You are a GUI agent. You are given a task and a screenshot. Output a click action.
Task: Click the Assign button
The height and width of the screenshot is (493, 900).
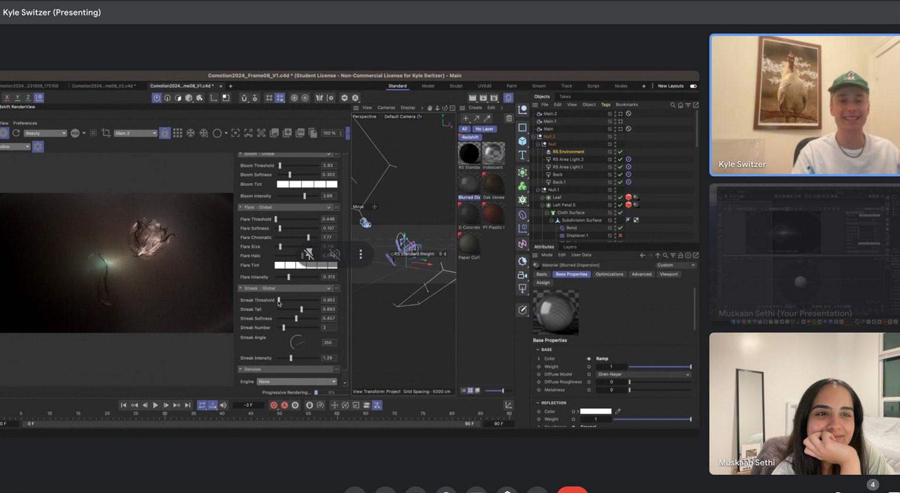pos(543,282)
